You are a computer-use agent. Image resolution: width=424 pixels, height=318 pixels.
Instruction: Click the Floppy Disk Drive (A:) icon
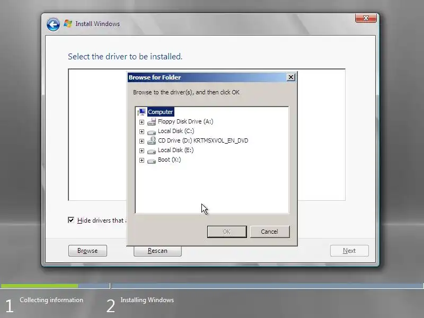click(x=152, y=122)
